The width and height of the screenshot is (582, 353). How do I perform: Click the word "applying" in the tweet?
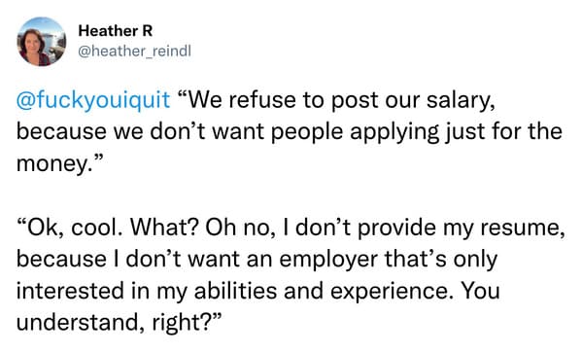[x=394, y=132]
